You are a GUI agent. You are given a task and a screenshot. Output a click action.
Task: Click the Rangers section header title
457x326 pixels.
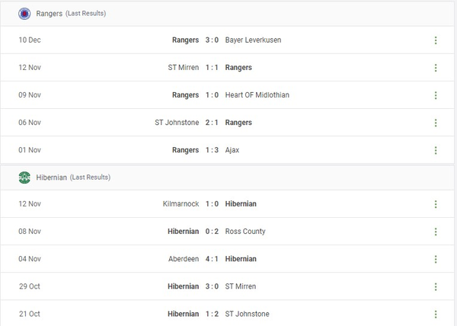click(50, 14)
